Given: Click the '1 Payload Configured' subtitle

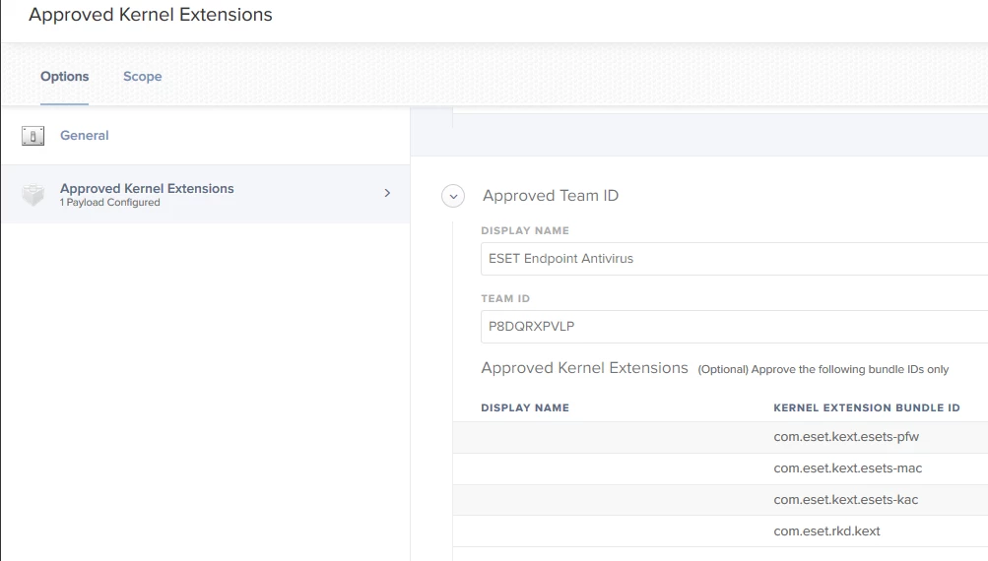Looking at the screenshot, I should [110, 203].
